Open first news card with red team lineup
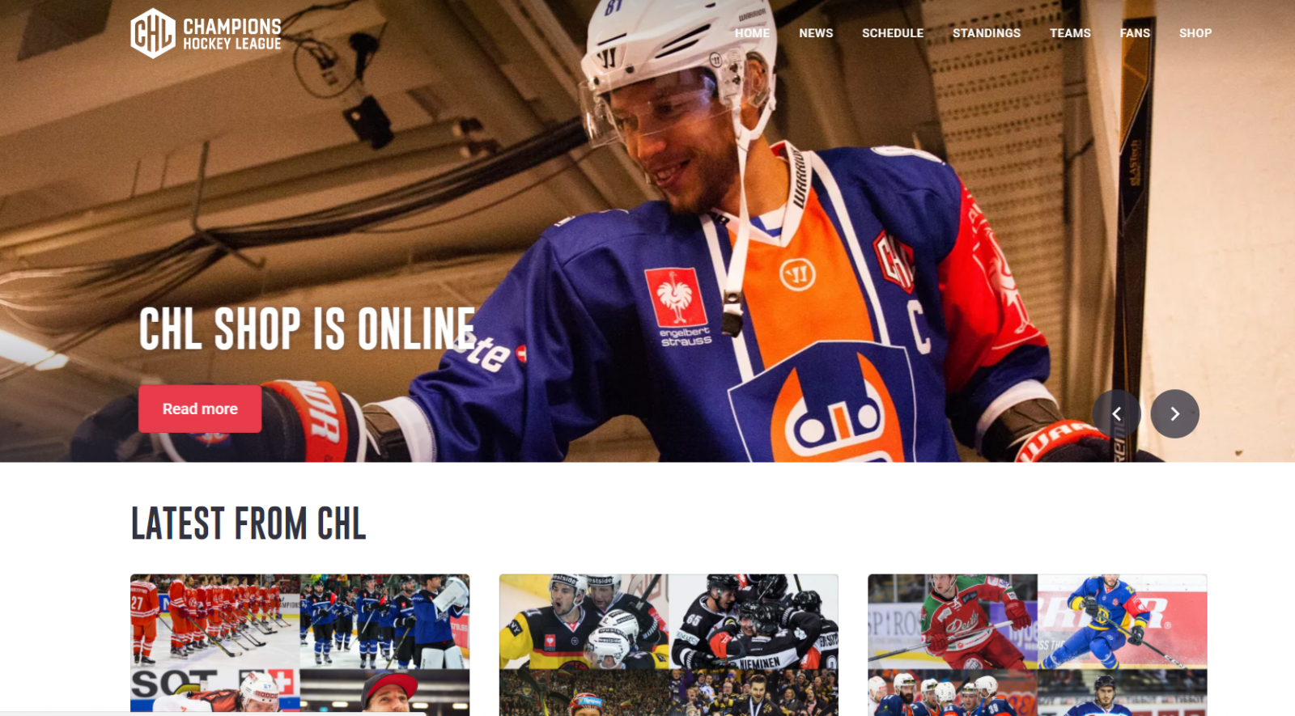The height and width of the screenshot is (716, 1295). 299,645
